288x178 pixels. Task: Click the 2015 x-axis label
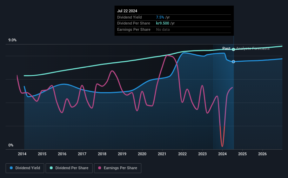pos(42,154)
